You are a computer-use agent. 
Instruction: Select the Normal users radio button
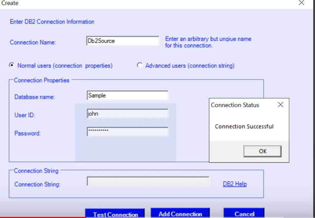[x=12, y=65]
